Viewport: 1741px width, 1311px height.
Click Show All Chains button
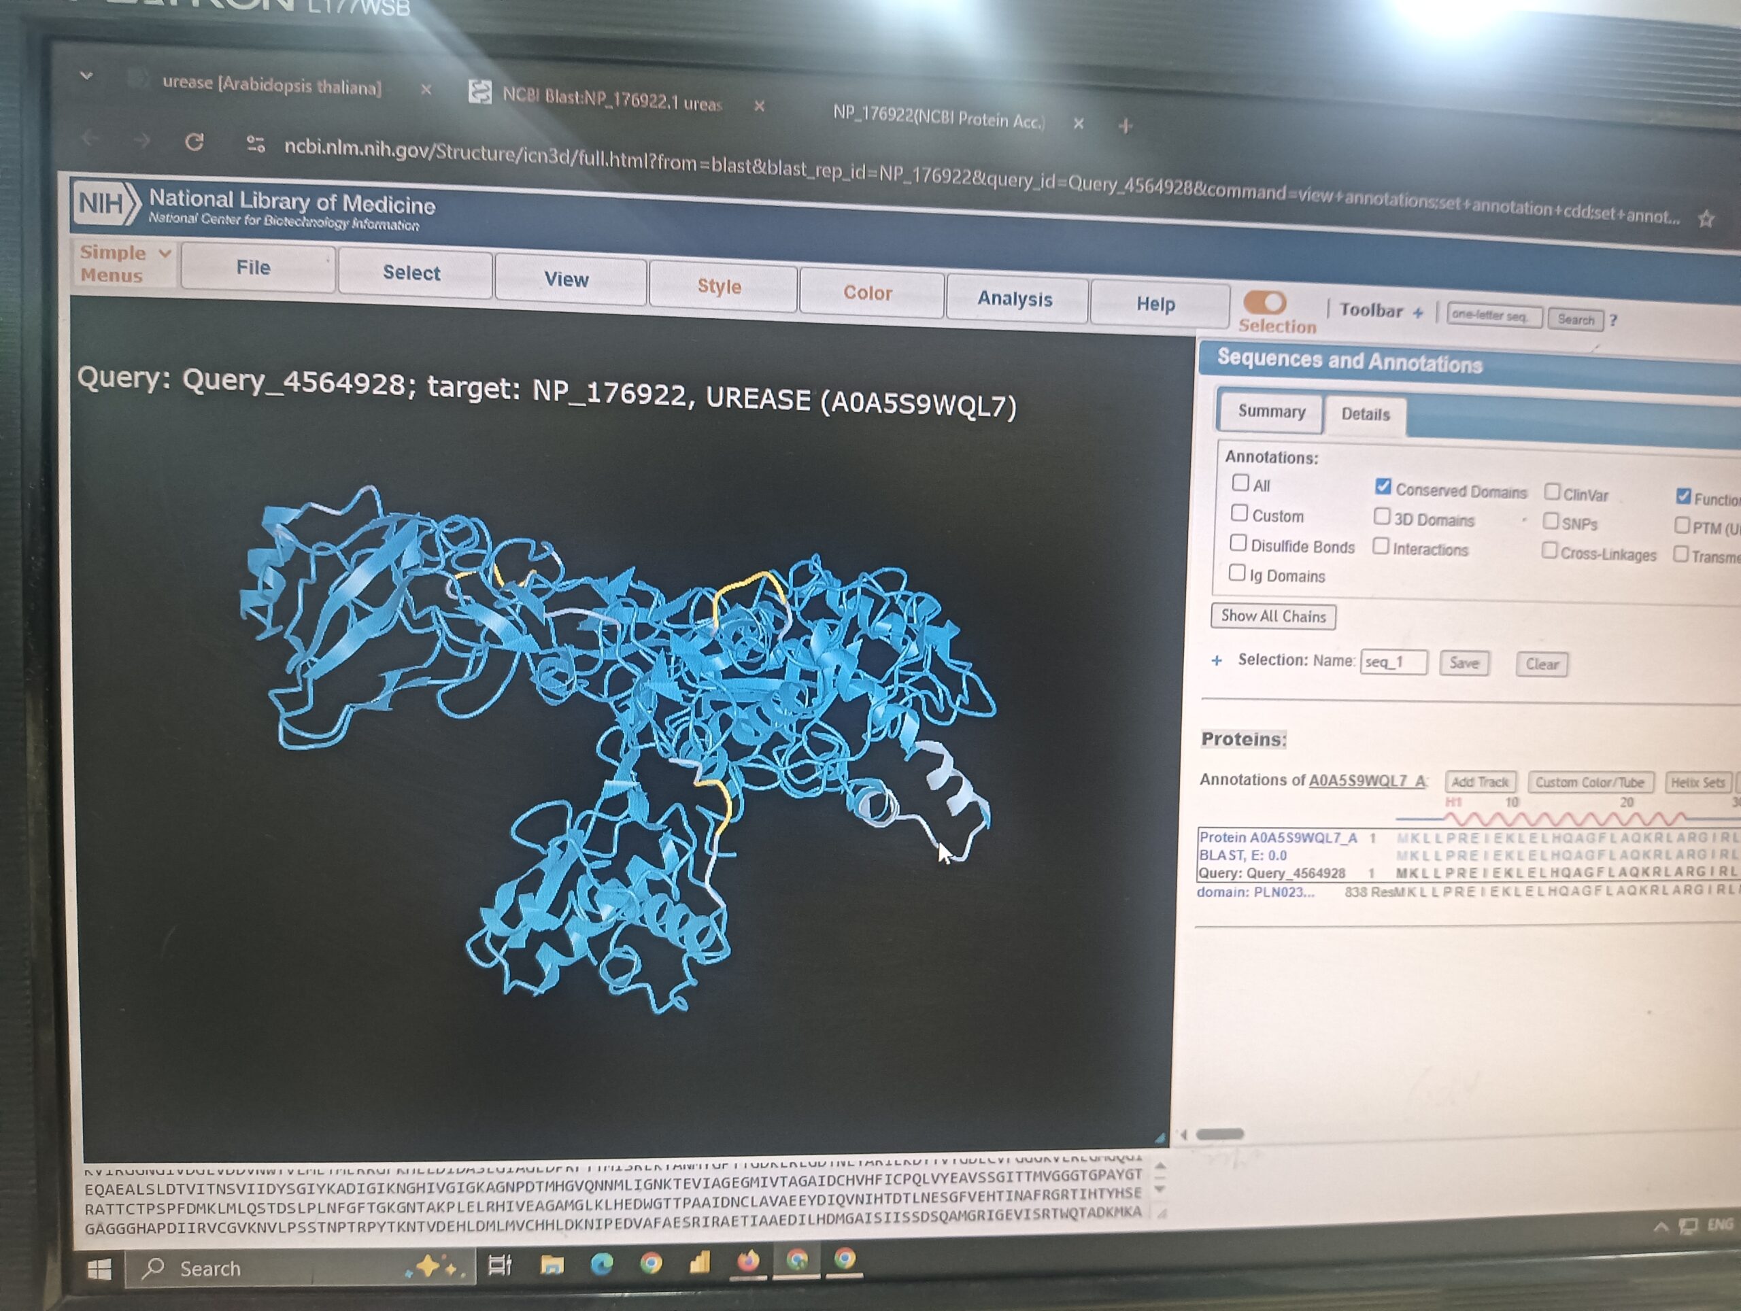1272,616
